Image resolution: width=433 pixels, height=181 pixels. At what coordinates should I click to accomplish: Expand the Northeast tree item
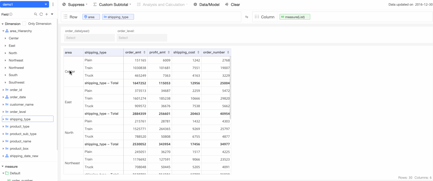click(x=5, y=61)
